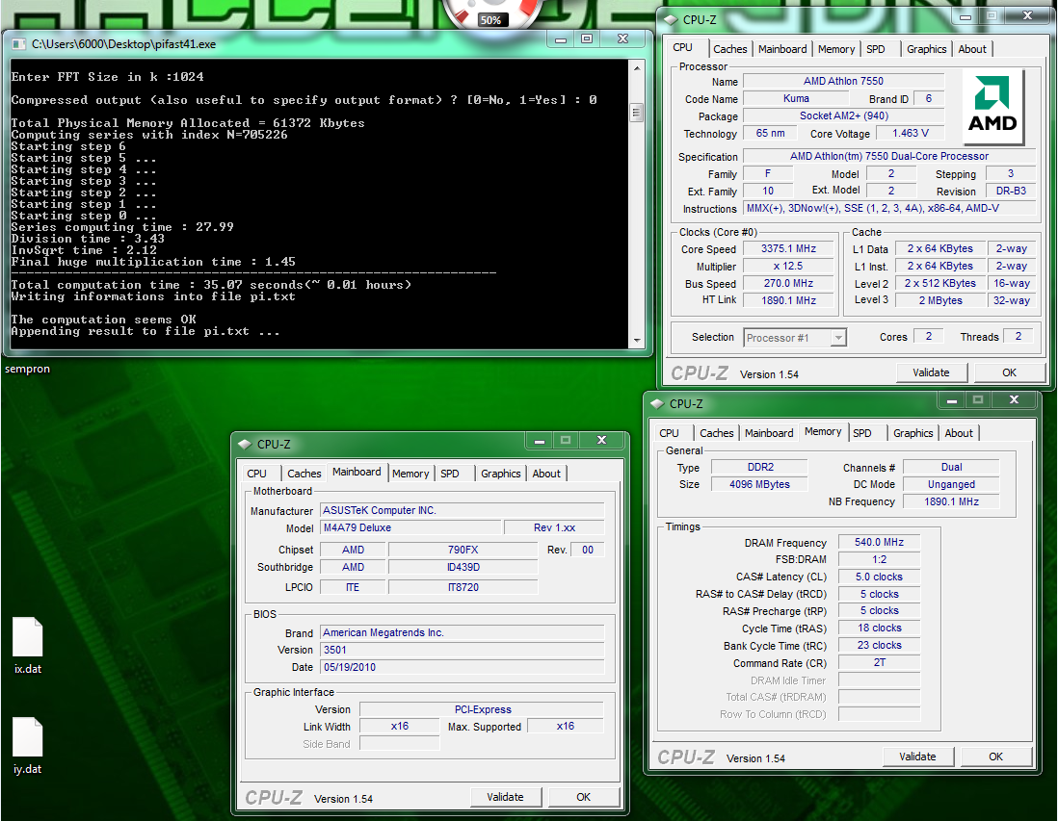
Task: Click Validate in the Mainboard tab window
Action: click(x=505, y=797)
